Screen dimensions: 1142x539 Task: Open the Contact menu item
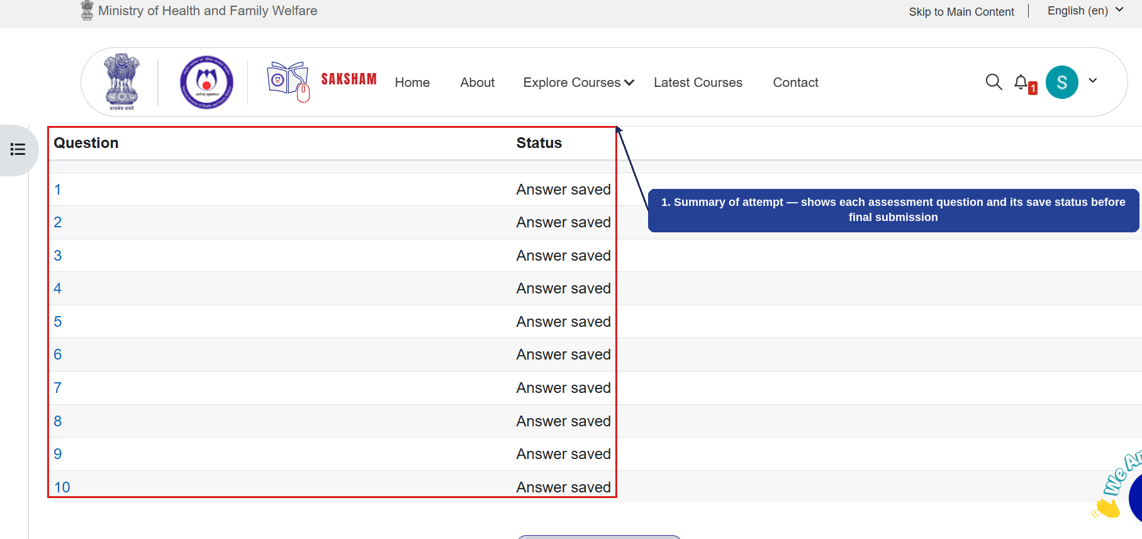coord(795,82)
